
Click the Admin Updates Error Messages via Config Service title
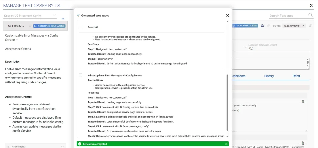[115, 75]
